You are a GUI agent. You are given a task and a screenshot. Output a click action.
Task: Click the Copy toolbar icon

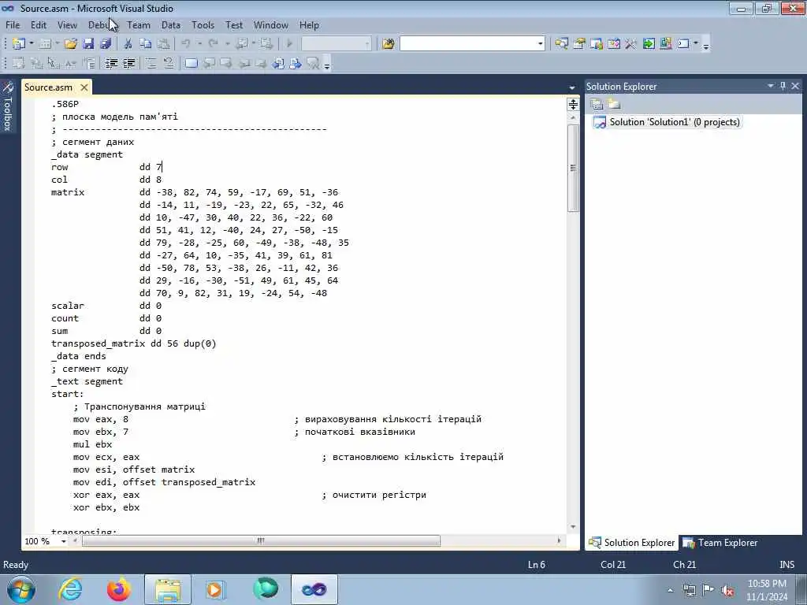click(x=146, y=44)
